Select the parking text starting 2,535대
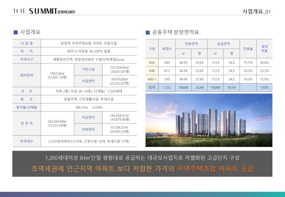 point(89,141)
